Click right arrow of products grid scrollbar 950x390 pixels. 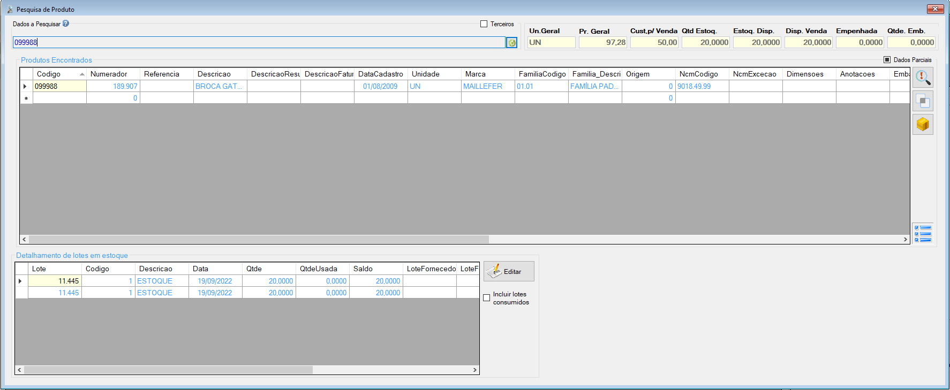906,239
